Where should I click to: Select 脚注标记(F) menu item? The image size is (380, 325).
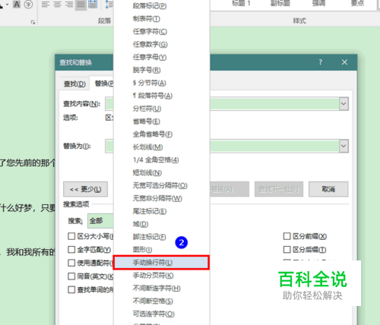(161, 237)
